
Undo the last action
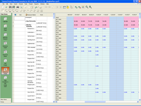(36, 7)
